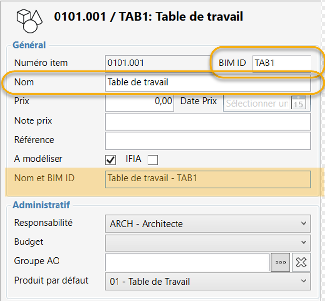Focus the Note prix field
The image size is (325, 301).
coord(207,121)
